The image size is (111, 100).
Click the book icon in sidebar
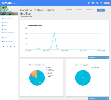(x=3, y=46)
